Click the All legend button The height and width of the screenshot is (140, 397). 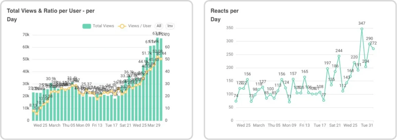point(159,26)
